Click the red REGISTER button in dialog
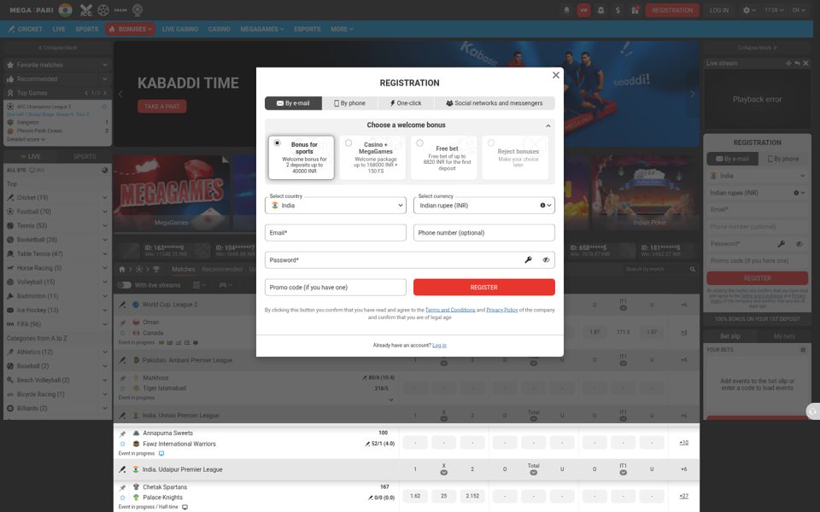 [x=483, y=287]
